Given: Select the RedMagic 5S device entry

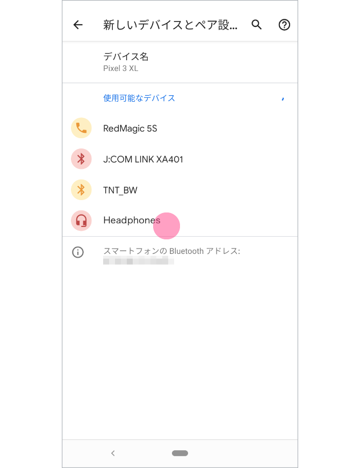Looking at the screenshot, I should (131, 128).
